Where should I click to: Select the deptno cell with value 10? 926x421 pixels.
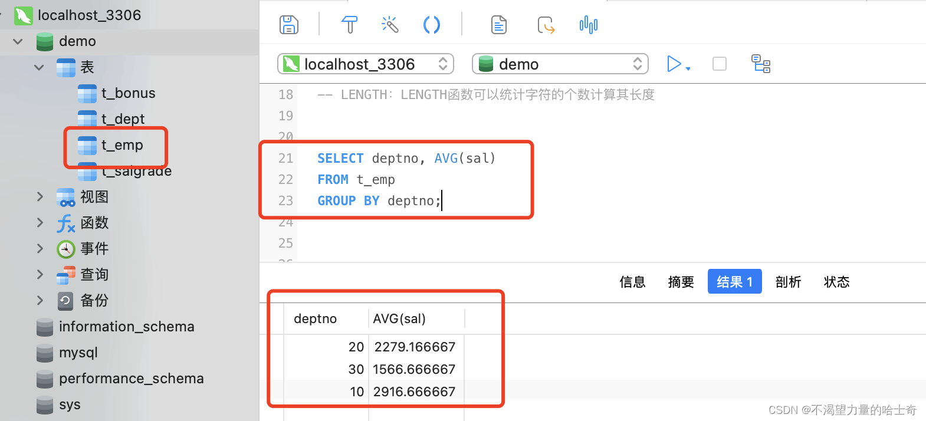point(326,392)
